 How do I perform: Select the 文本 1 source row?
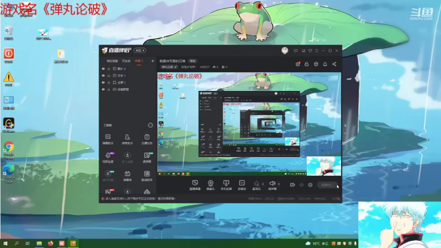pos(128,76)
